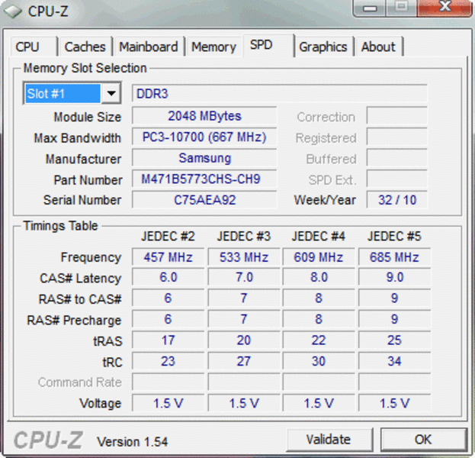Screen dimensions: 475x458
Task: Click tRC value 27
Action: coord(244,361)
